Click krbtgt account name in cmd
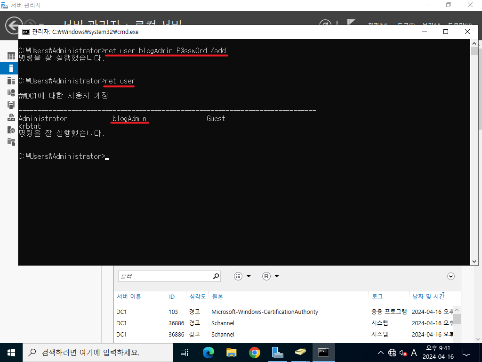The width and height of the screenshot is (482, 362). click(30, 126)
